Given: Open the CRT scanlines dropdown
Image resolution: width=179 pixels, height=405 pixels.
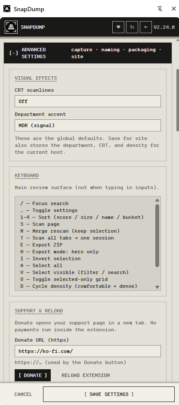Looking at the screenshot, I should point(88,101).
